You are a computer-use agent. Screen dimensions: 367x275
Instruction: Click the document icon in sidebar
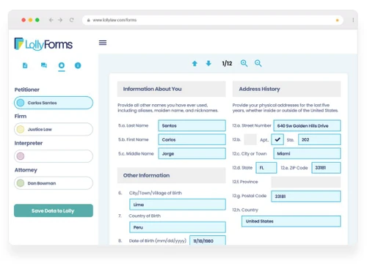[25, 65]
